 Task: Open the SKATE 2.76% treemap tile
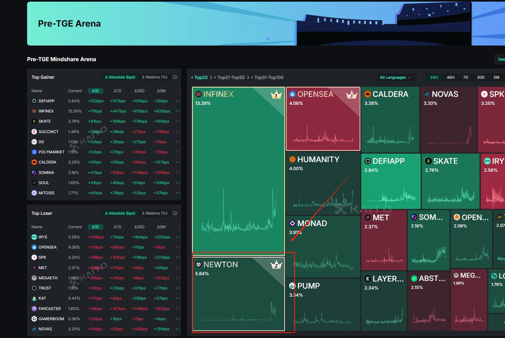click(450, 181)
